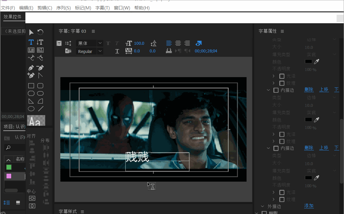Pick the Path Type tool
344x214 pixels.
(31, 58)
